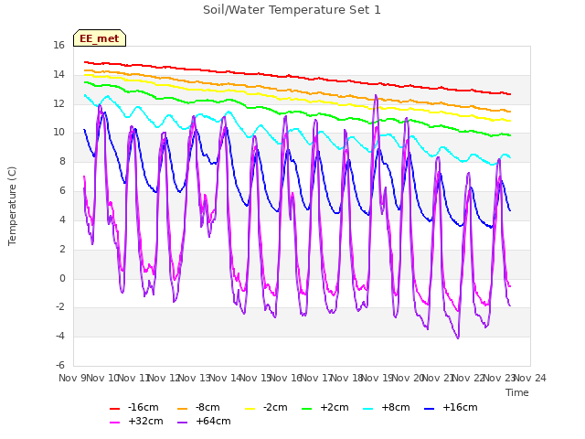Image resolution: width=585 pixels, height=439 pixels.
Task: Click the red -16cm legend swatch
Action: pyautogui.click(x=114, y=409)
